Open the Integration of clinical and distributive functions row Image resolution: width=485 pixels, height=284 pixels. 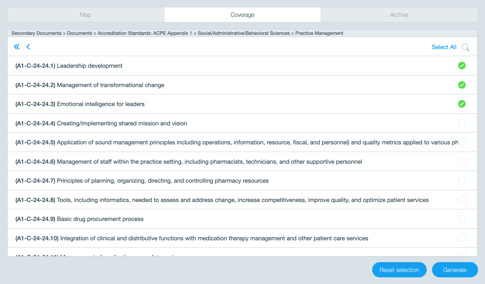[242, 238]
